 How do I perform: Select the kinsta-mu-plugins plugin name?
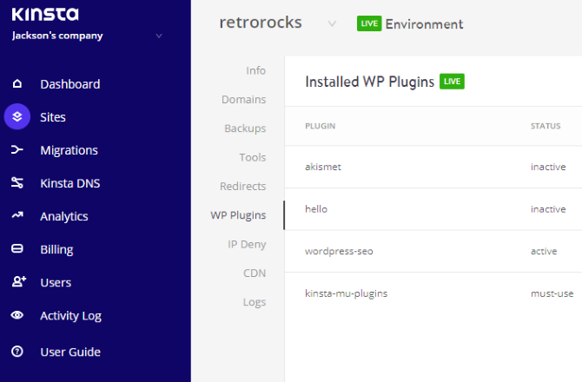coord(346,293)
